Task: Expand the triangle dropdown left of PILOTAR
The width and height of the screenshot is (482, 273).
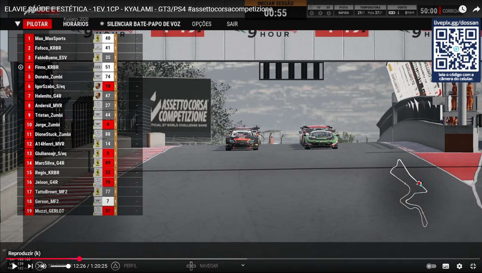Action: pos(17,24)
